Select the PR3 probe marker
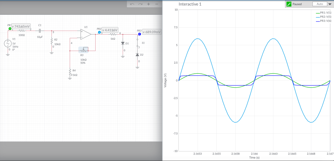 point(139,34)
